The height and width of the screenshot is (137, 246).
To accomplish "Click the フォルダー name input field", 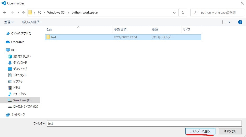I will (x=144, y=123).
